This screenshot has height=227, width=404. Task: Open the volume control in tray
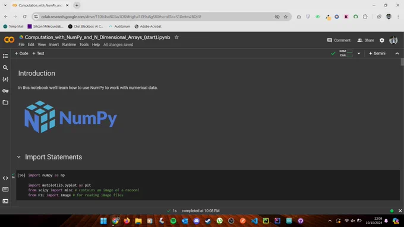[353, 220]
